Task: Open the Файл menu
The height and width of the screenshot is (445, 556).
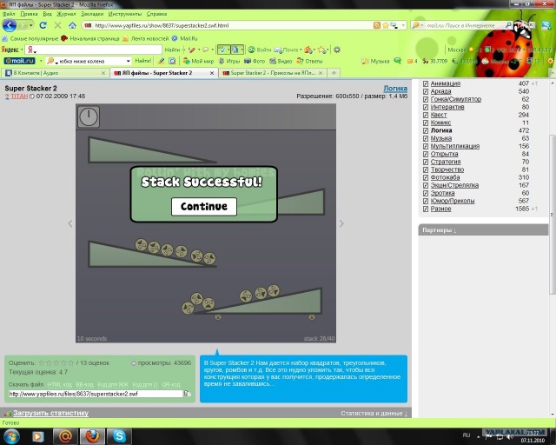Action: pyautogui.click(x=9, y=14)
